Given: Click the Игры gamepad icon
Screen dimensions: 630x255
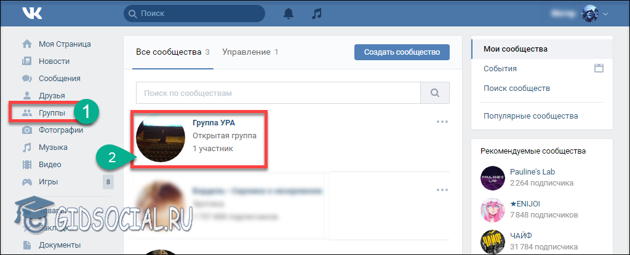Looking at the screenshot, I should [x=27, y=182].
